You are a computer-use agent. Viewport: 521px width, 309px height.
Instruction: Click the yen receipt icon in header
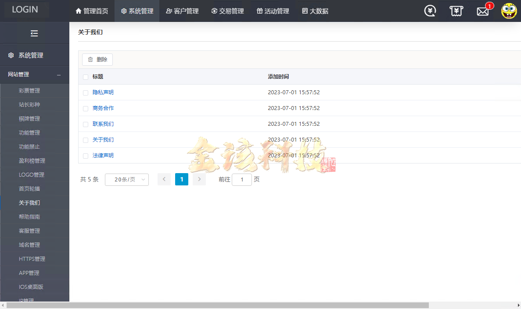click(x=456, y=11)
